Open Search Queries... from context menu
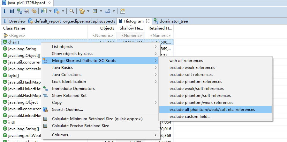This screenshot has width=287, height=142. click(100, 109)
